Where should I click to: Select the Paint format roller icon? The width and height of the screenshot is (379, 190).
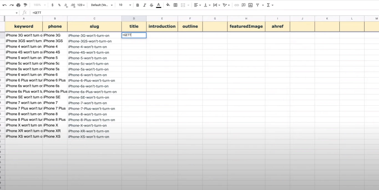pos(25,5)
